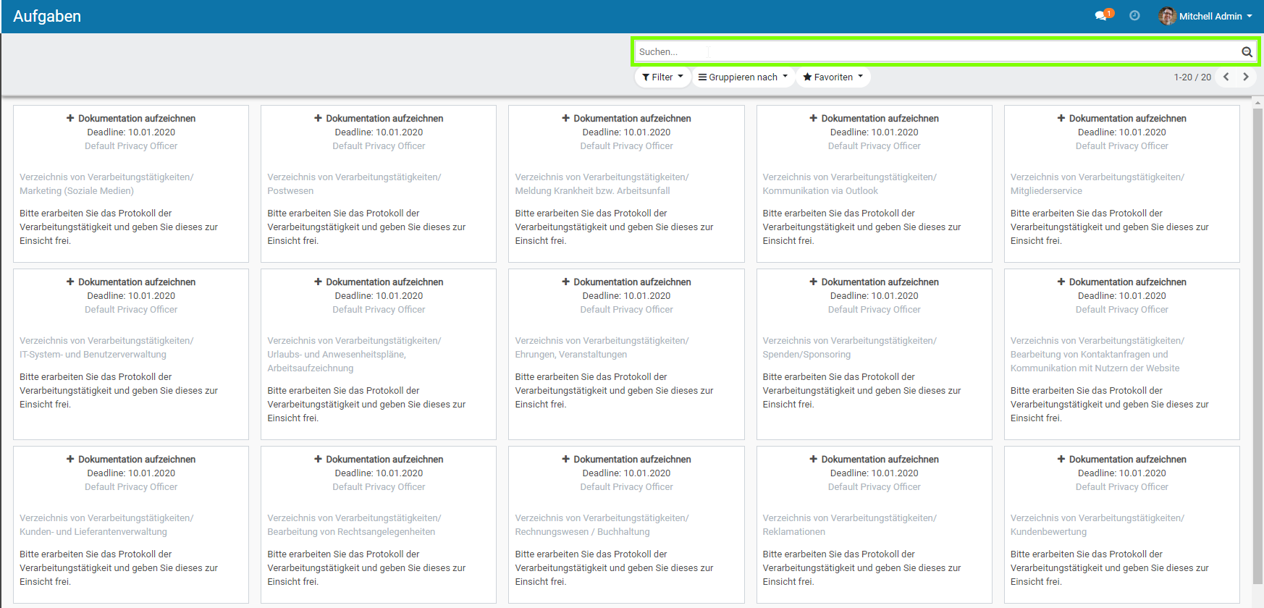Click plus icon on Kundenbewertung card
Image resolution: width=1264 pixels, height=608 pixels.
pos(1061,459)
